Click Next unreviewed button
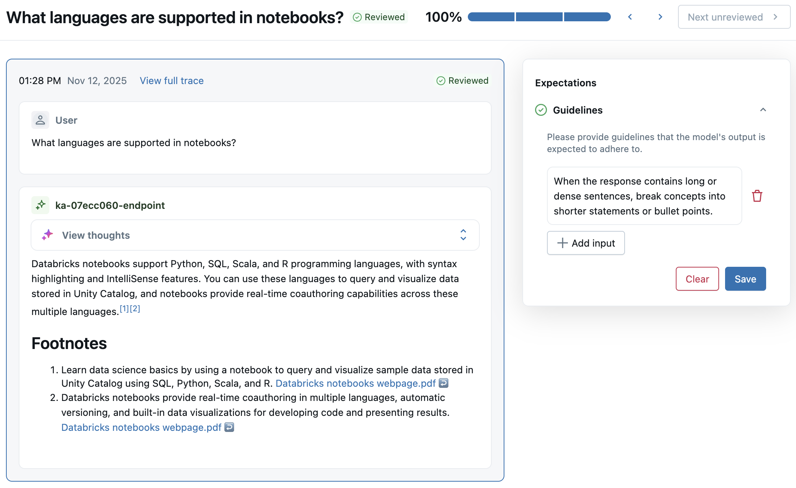796x488 pixels. 733,17
